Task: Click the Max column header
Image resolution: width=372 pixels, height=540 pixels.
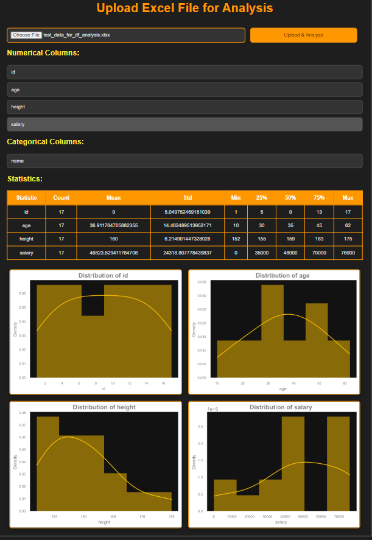Action: 348,198
